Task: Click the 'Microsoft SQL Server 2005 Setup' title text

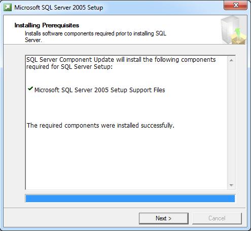Action: click(x=59, y=8)
